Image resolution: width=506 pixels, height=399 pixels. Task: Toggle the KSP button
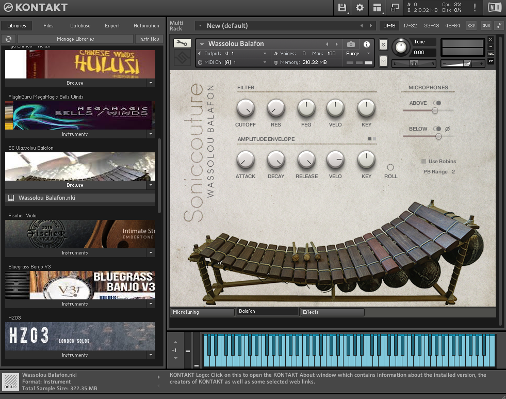[471, 25]
